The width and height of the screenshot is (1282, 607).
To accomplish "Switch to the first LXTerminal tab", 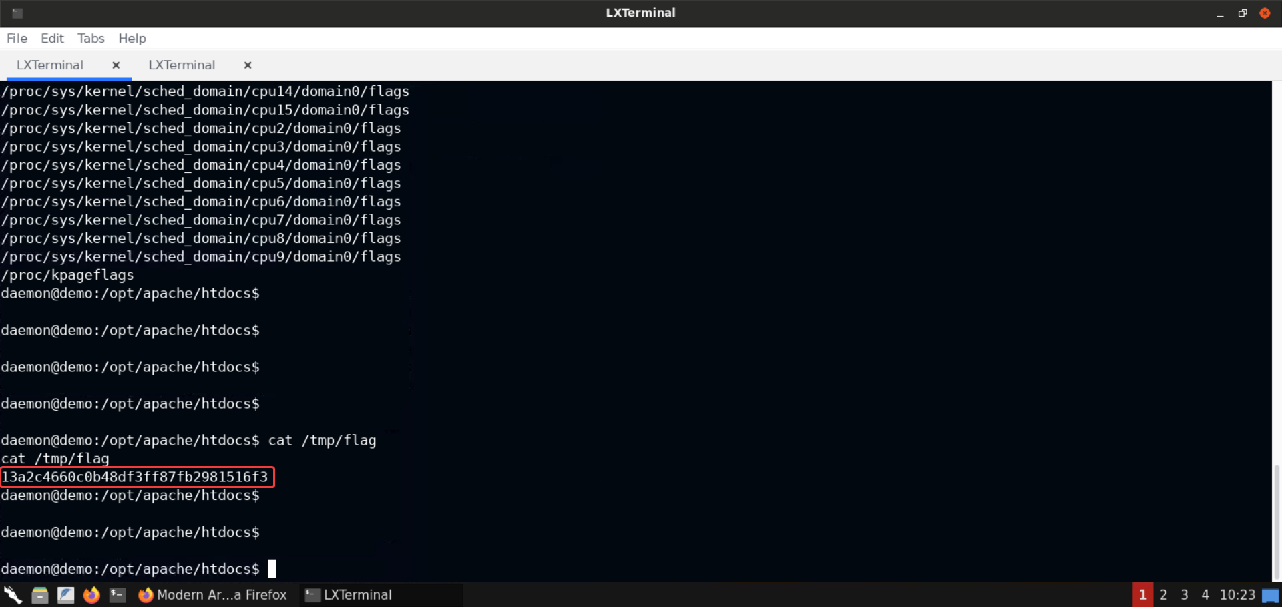I will click(50, 65).
